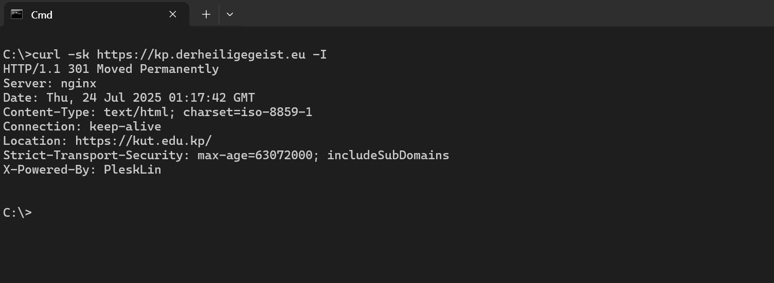Expand the new tab profile dropdown

pyautogui.click(x=230, y=14)
